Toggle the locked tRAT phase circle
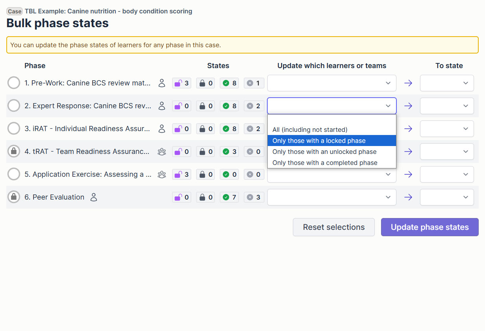Viewport: 485px width, 331px height. click(14, 152)
